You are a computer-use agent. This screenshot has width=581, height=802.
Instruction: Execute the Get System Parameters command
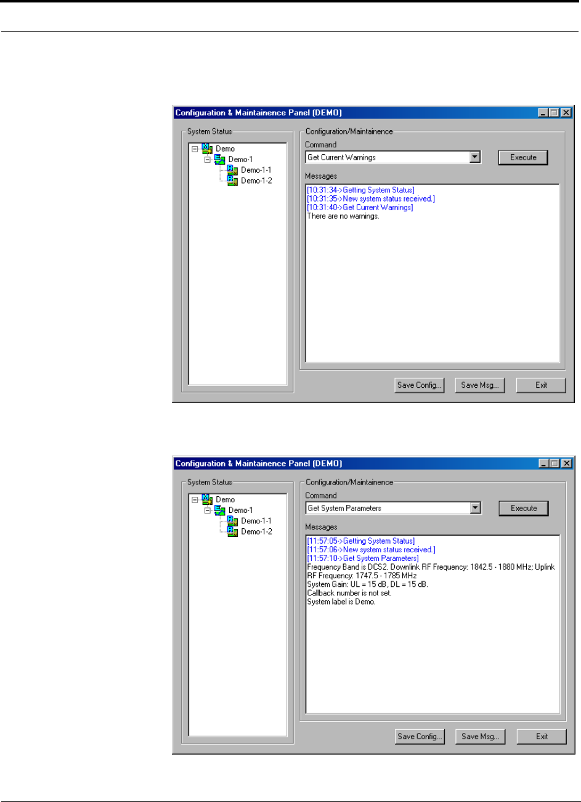pos(524,508)
